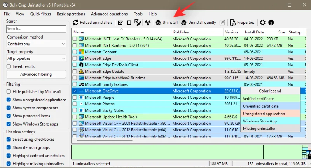Sort list by Size column header
This screenshot has width=311, height=168.
coord(276,32)
